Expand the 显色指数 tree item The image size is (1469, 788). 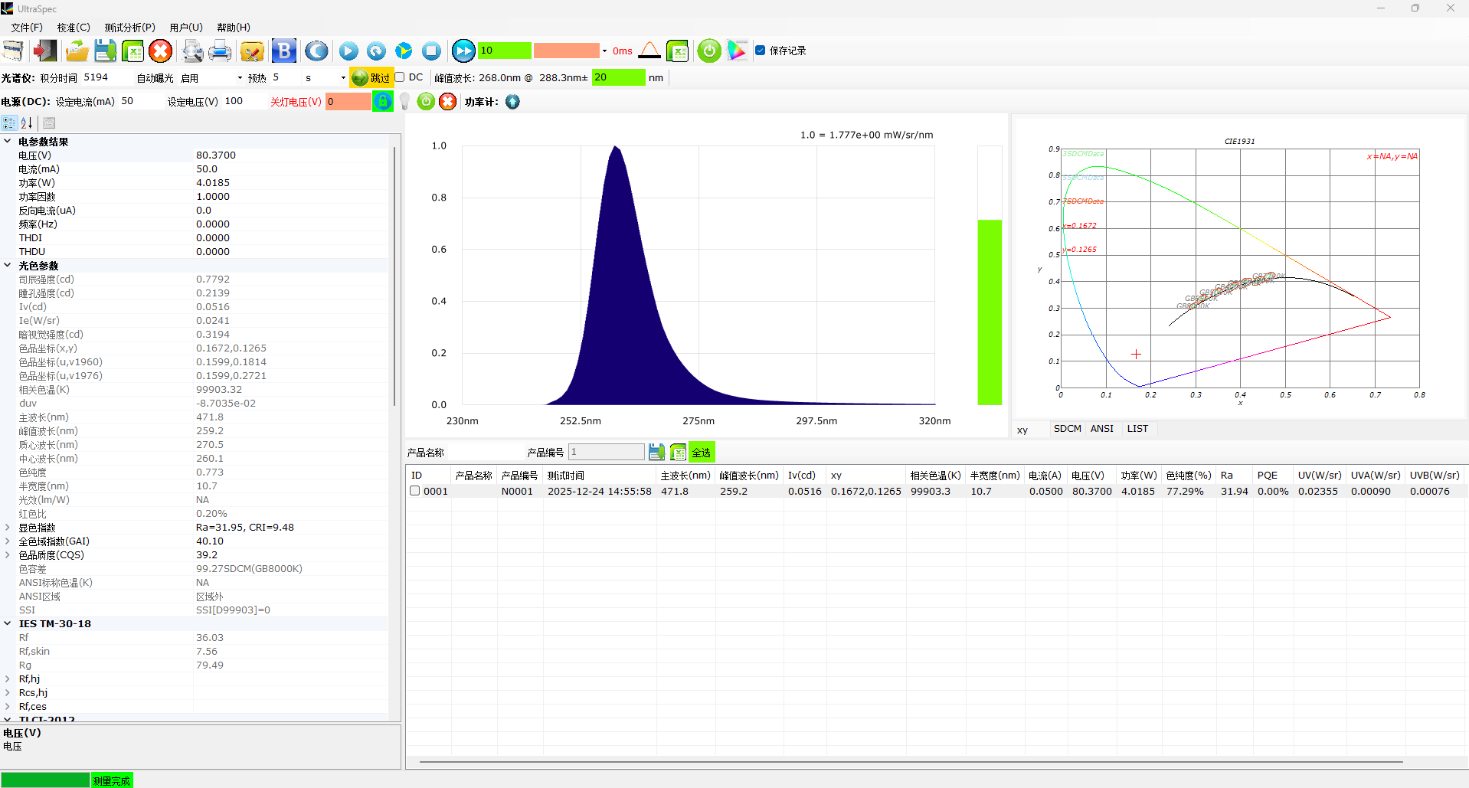pyautogui.click(x=8, y=527)
